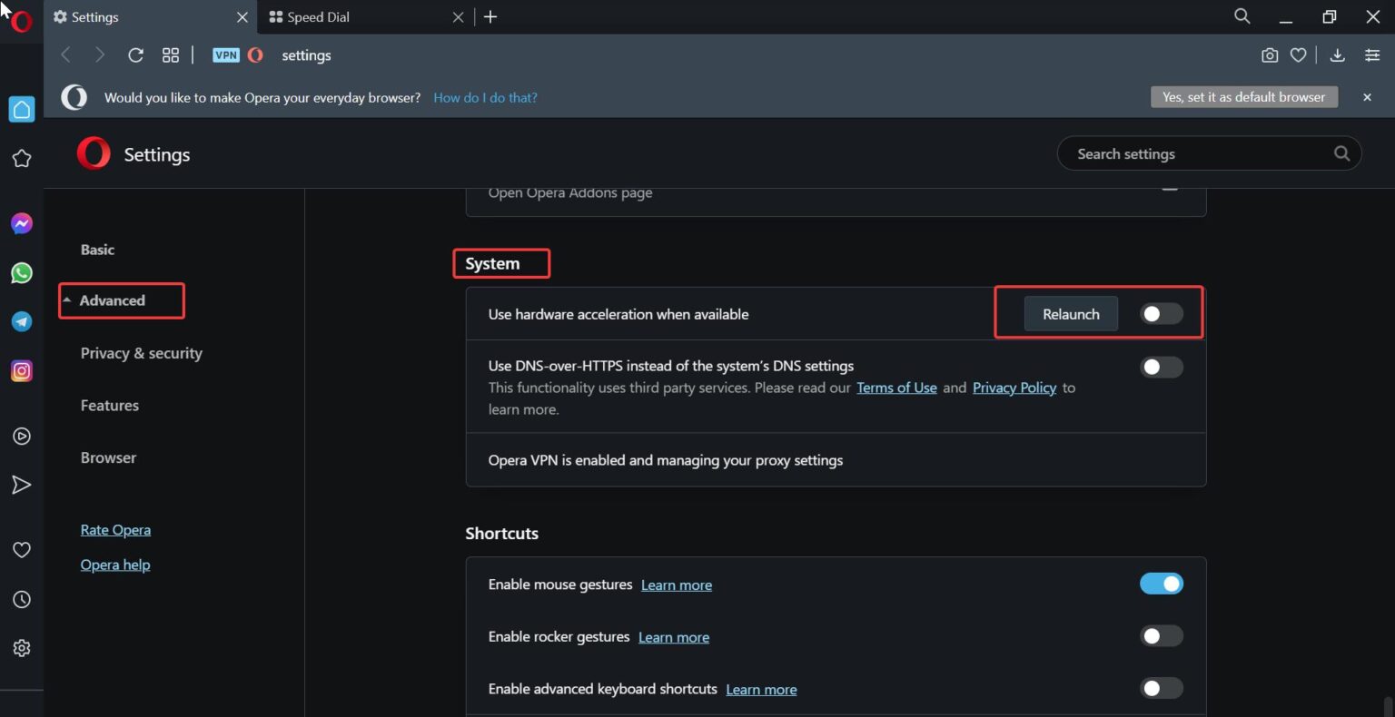
Task: Turn on DNS-over-HTTPS toggle
Action: [x=1161, y=367]
